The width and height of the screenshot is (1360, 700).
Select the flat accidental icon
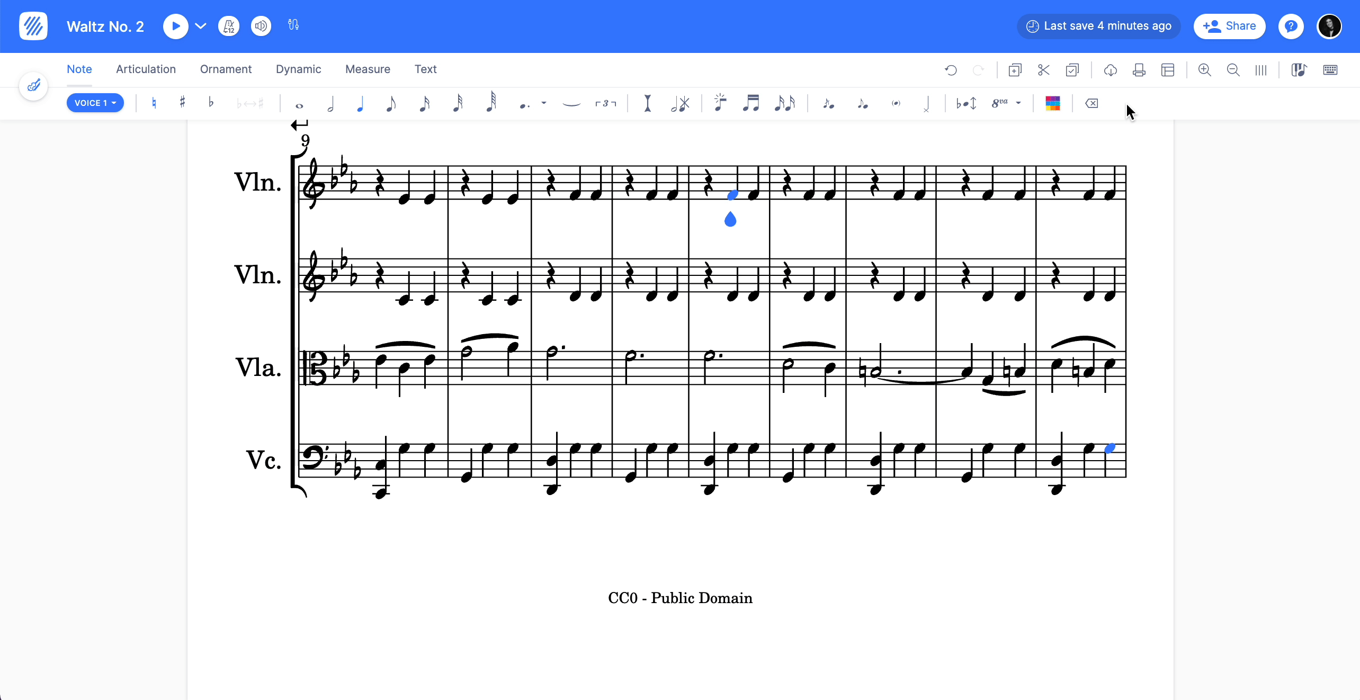click(x=210, y=103)
